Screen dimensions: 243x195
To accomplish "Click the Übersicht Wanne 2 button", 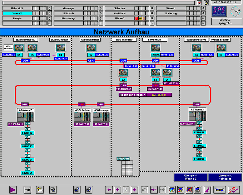I will coord(190,177).
